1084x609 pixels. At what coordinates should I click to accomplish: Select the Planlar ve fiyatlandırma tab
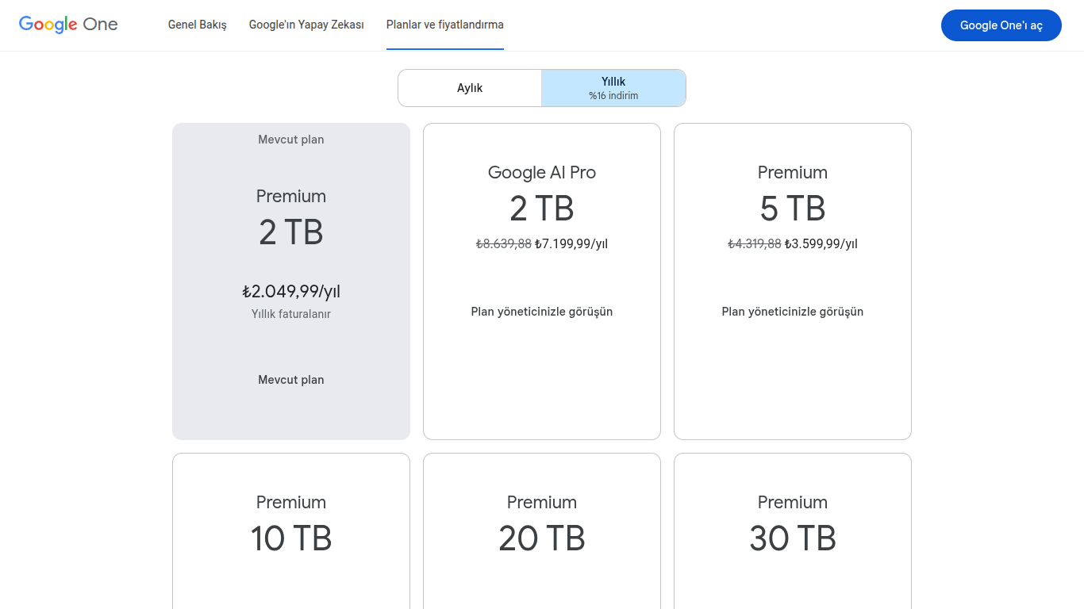pyautogui.click(x=444, y=25)
